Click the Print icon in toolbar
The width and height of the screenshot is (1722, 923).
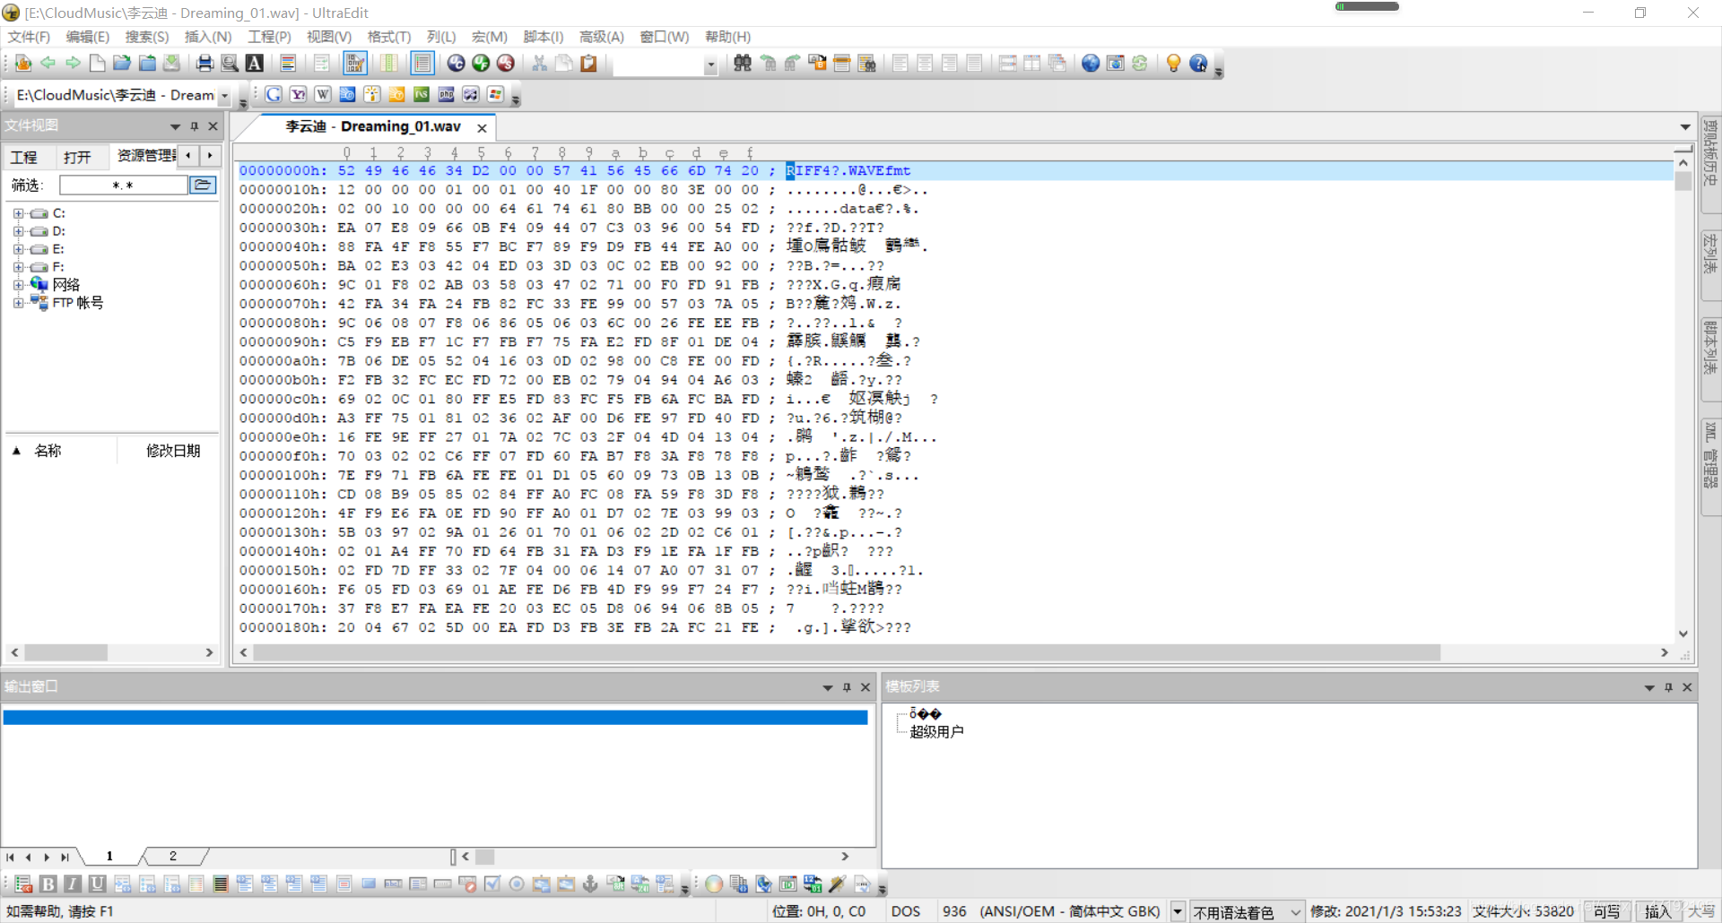(x=204, y=63)
